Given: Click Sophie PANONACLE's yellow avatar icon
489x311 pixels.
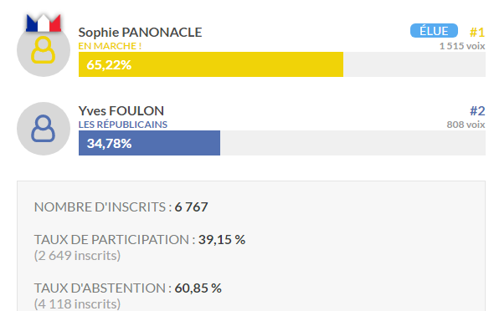Looking at the screenshot, I should tap(44, 50).
